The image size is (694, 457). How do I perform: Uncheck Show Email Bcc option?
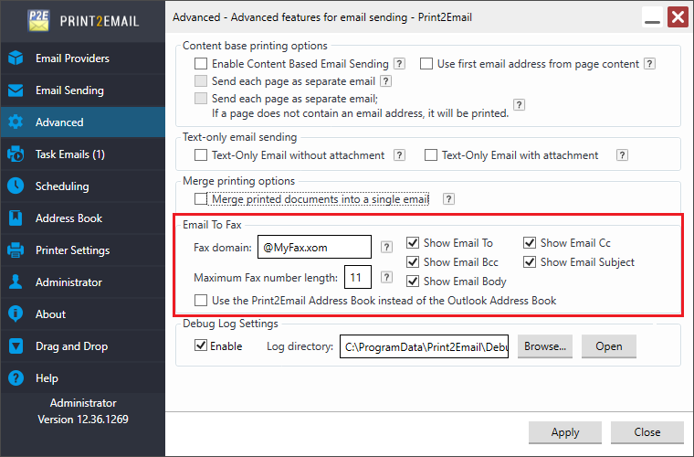(x=413, y=262)
